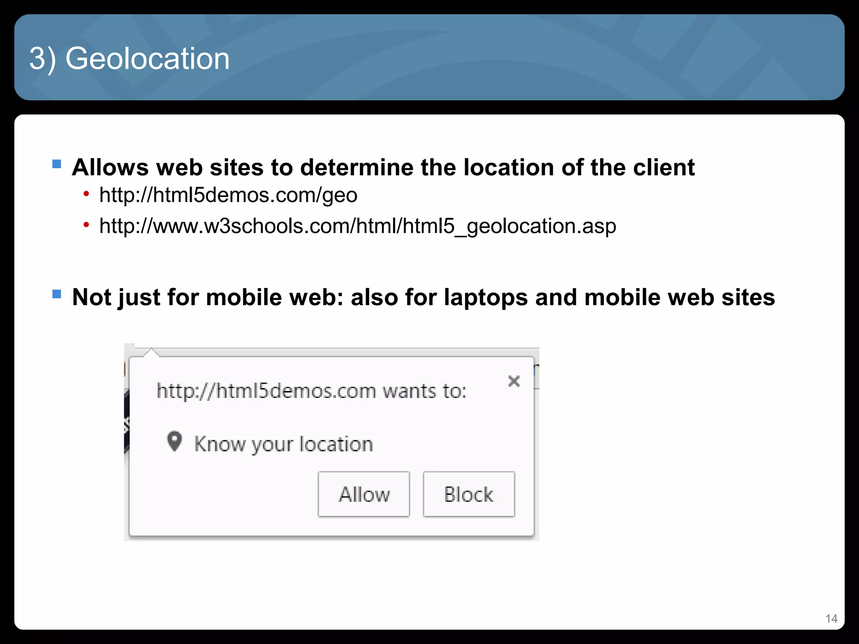
Task: Select the '3) Geolocation' slide title
Action: pos(130,59)
